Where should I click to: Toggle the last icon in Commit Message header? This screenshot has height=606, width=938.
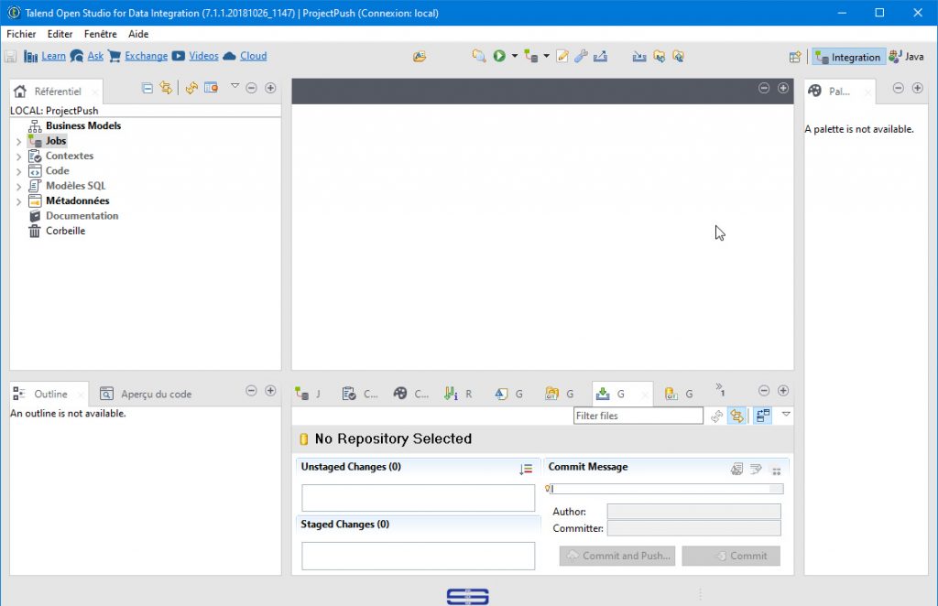777,471
